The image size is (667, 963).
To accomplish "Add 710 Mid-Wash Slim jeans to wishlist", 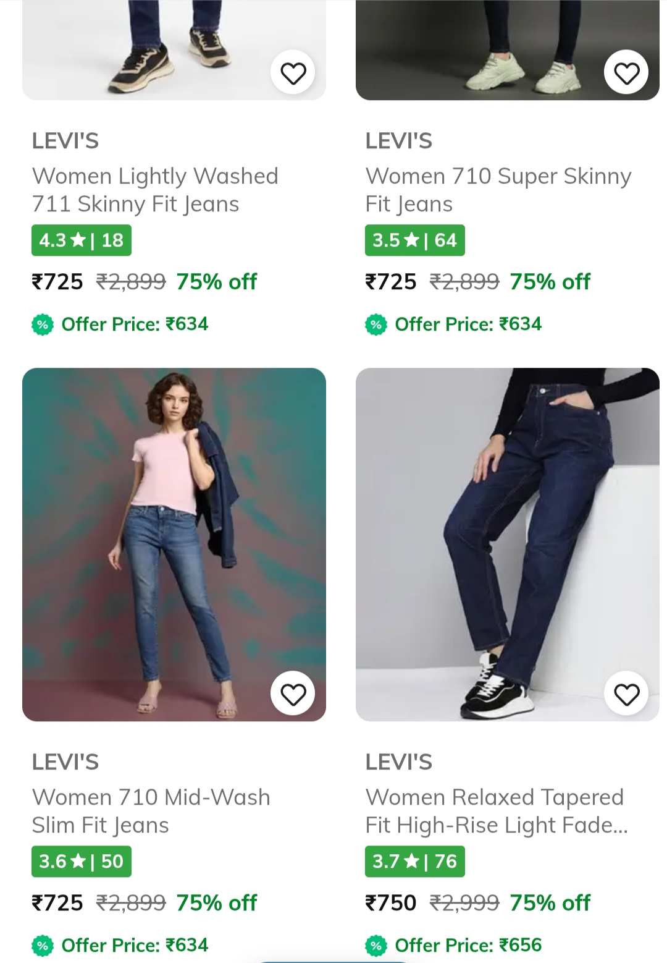I will tap(293, 694).
